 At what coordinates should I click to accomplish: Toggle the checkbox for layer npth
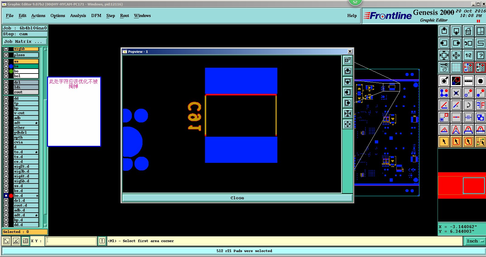6,137
